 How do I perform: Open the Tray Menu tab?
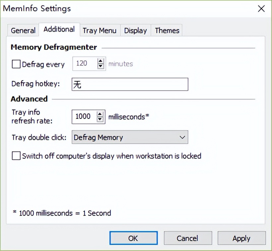(x=100, y=31)
